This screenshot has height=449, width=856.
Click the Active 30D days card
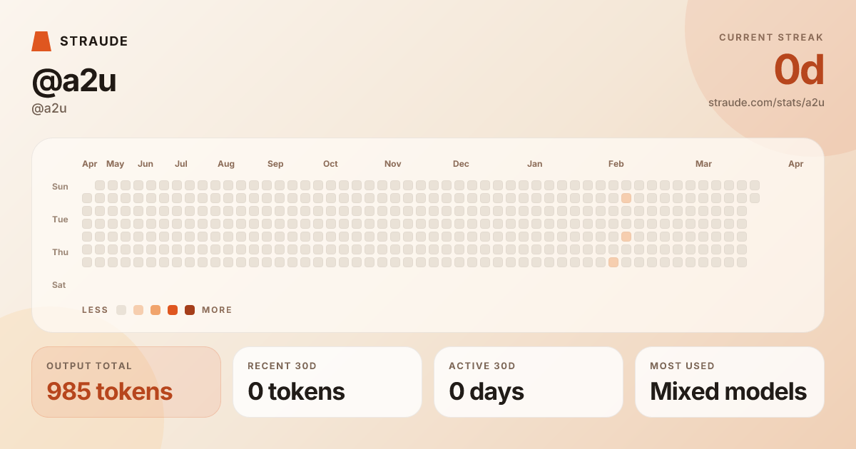click(x=529, y=382)
